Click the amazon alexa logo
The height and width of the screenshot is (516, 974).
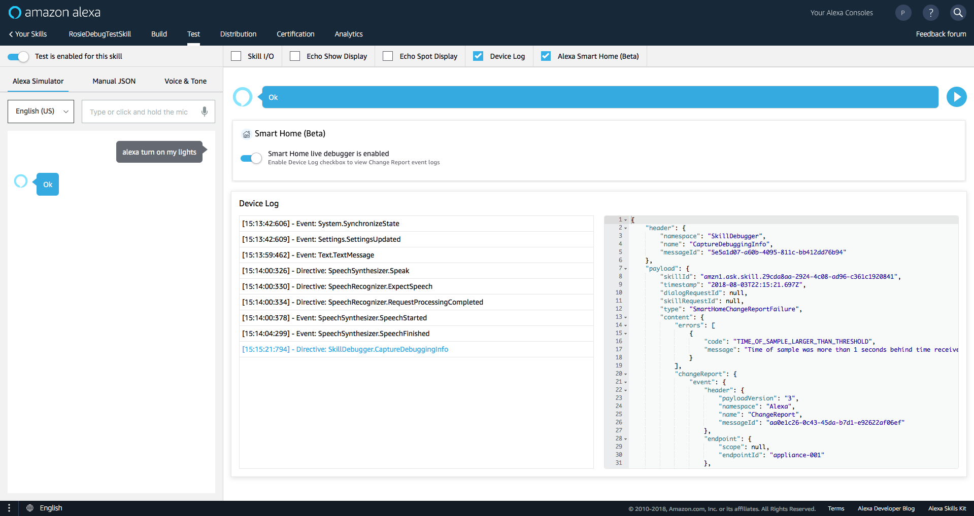point(55,12)
